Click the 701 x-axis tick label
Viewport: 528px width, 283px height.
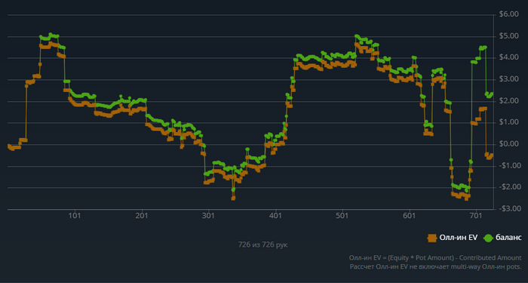pos(476,216)
